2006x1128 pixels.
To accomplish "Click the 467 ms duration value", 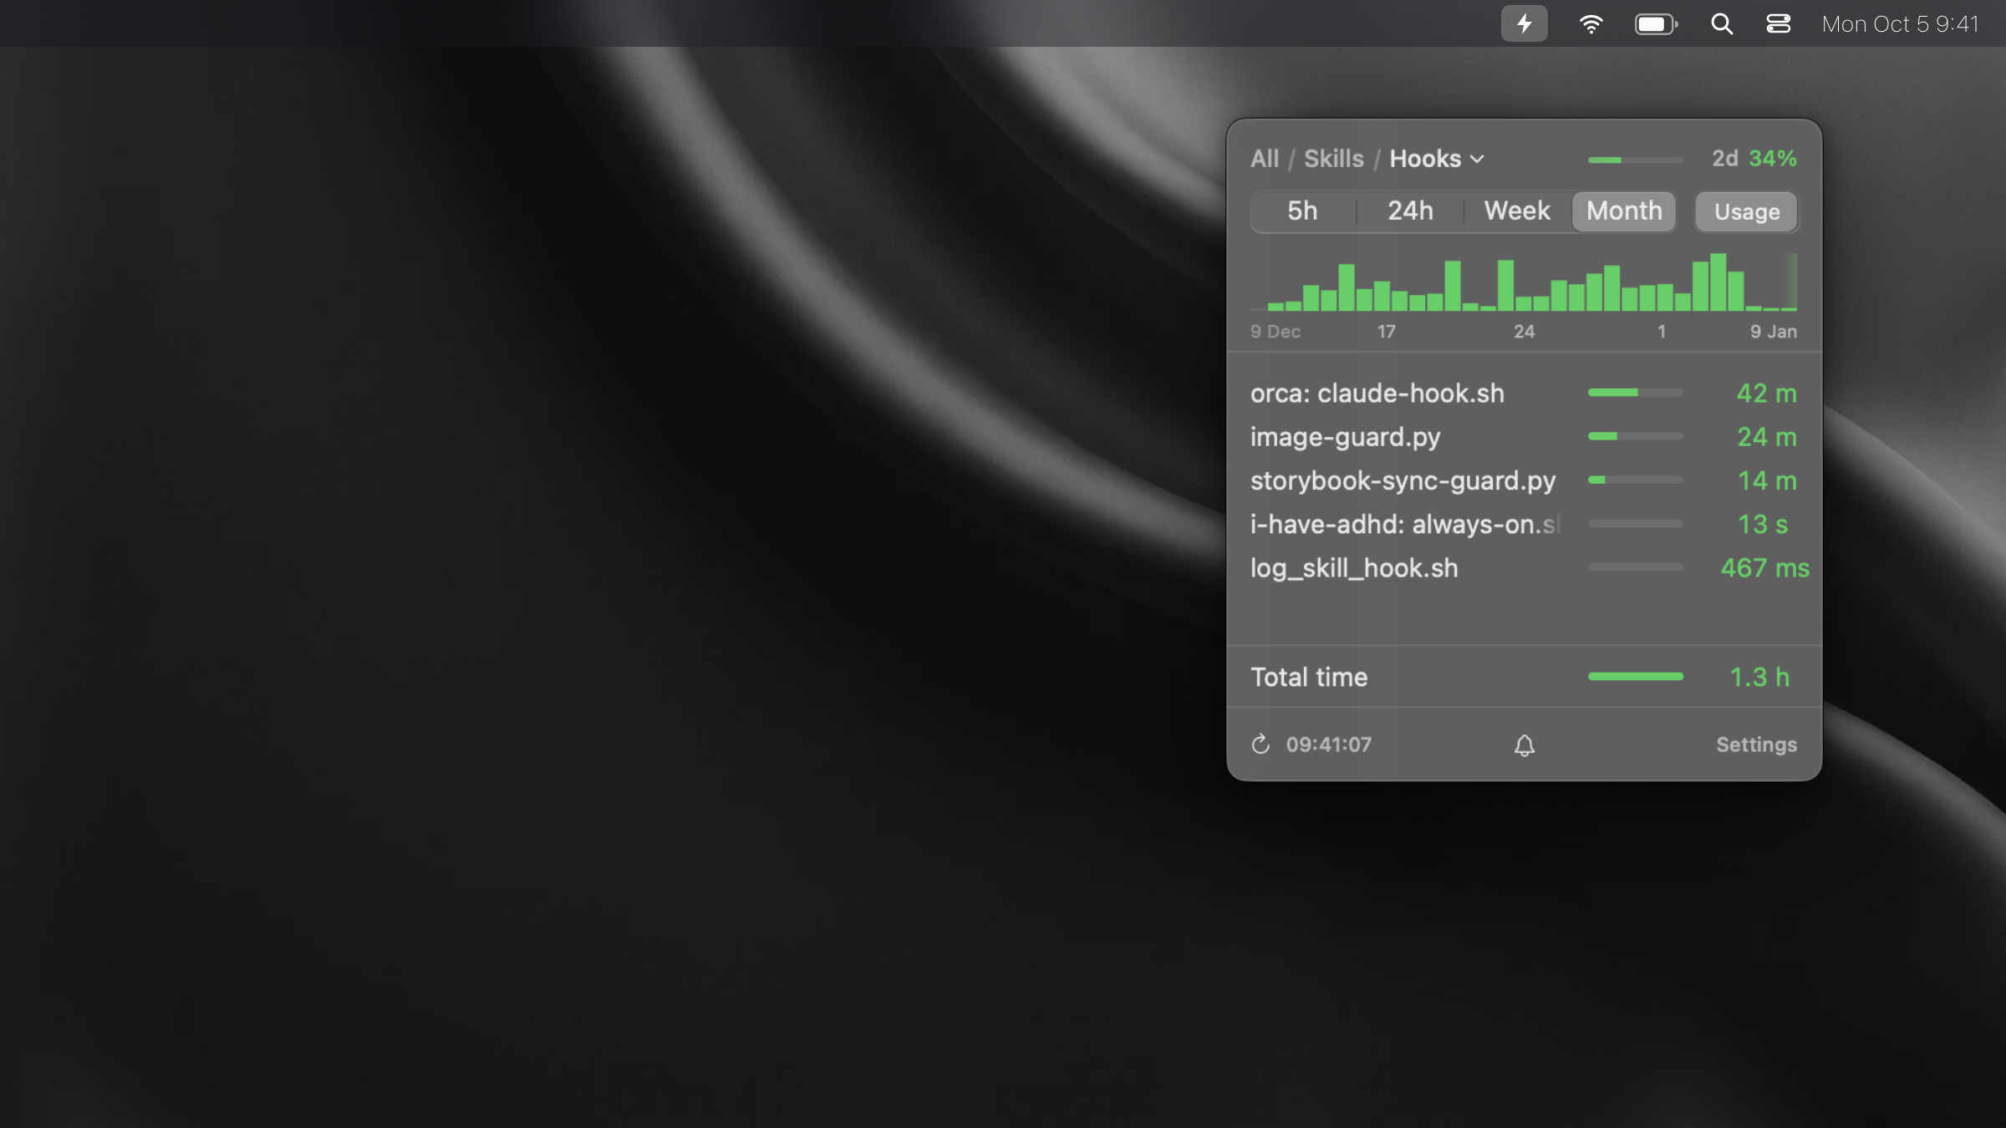I will click(1764, 567).
